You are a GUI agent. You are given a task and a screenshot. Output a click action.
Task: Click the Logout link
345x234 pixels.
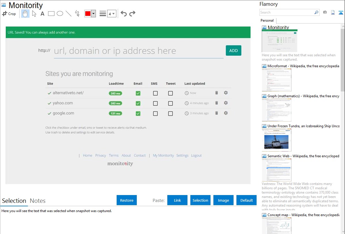[196, 156]
